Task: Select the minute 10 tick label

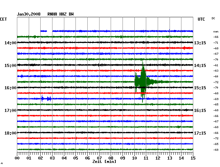Action: 134,158
